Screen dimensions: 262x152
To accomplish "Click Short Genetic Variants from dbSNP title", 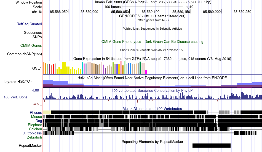I will [x=152, y=50].
